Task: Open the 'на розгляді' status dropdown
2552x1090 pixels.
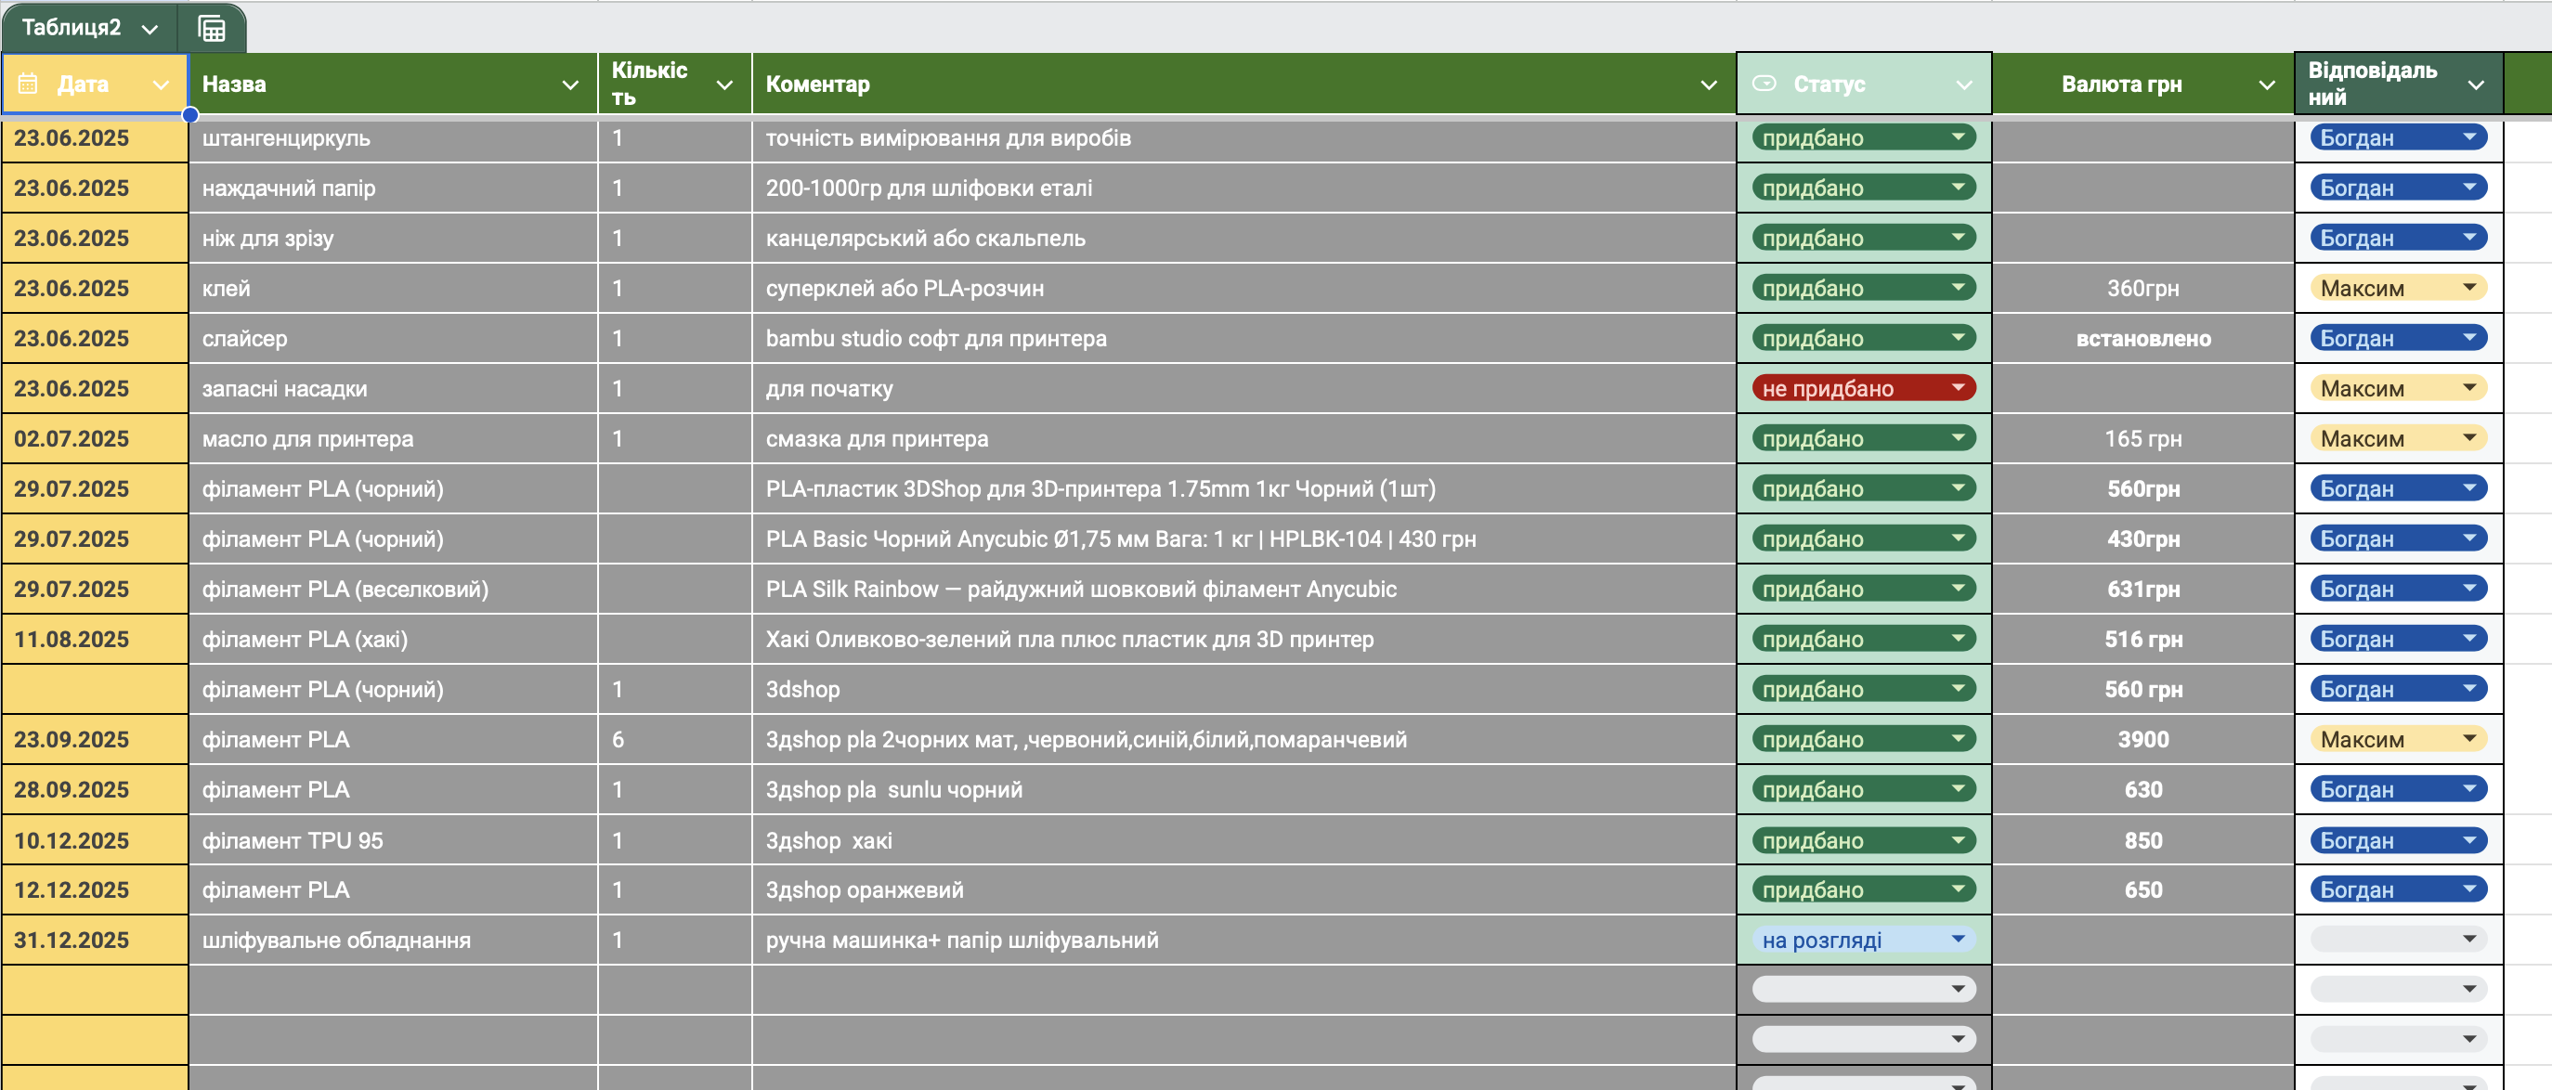Action: pyautogui.click(x=1864, y=940)
